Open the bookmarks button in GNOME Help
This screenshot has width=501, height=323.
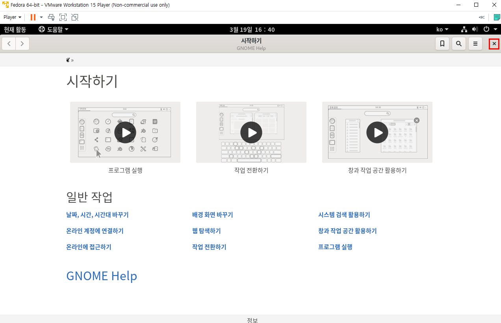click(442, 44)
